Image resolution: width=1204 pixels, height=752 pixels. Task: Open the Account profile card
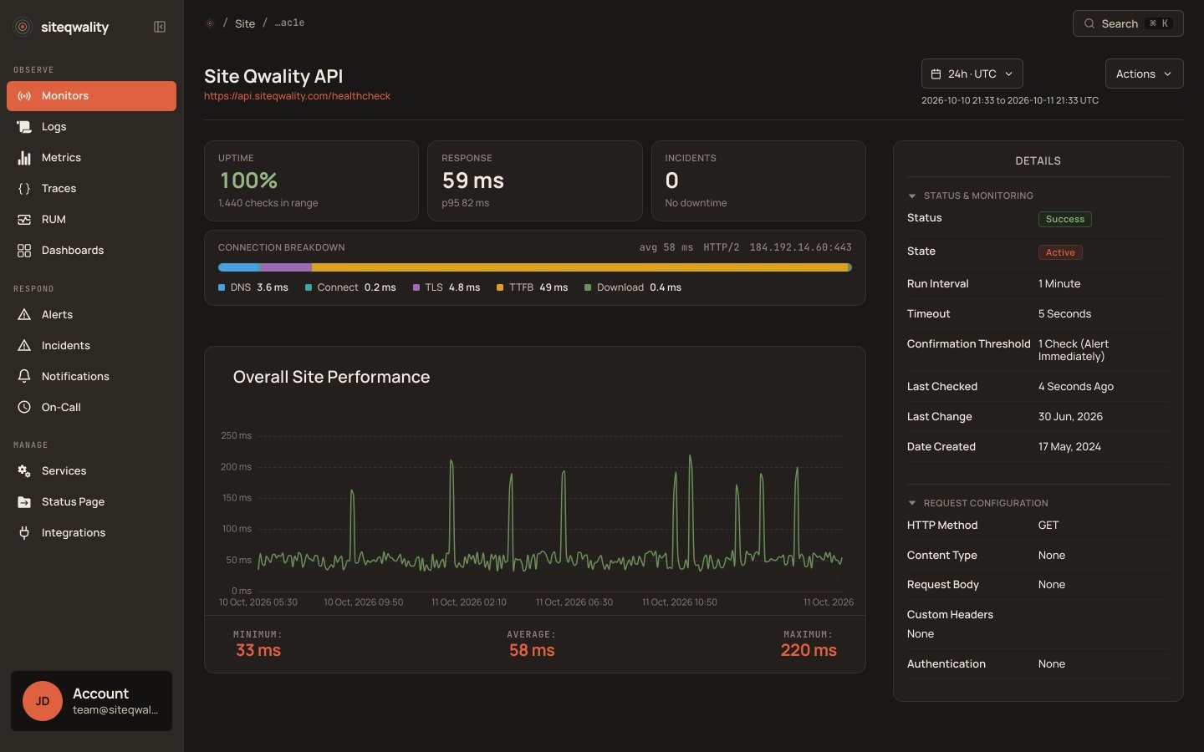coord(91,701)
